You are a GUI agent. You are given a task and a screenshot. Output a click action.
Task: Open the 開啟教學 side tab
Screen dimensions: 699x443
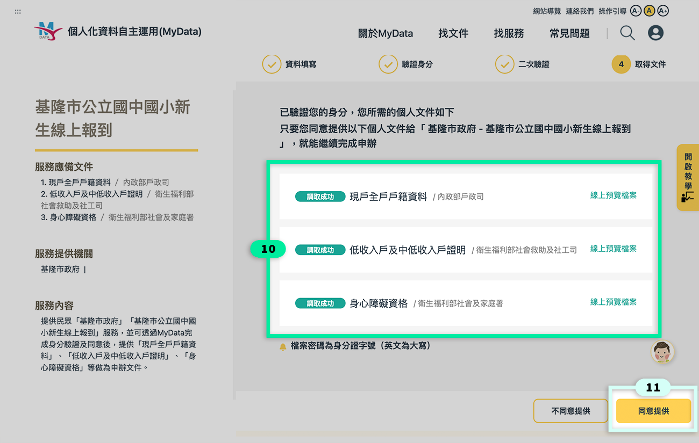tap(688, 177)
